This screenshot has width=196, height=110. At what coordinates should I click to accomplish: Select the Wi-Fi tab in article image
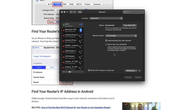coord(50,4)
